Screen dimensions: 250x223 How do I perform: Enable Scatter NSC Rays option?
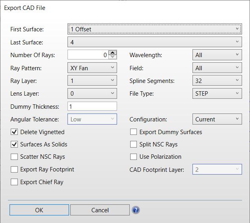(x=14, y=157)
